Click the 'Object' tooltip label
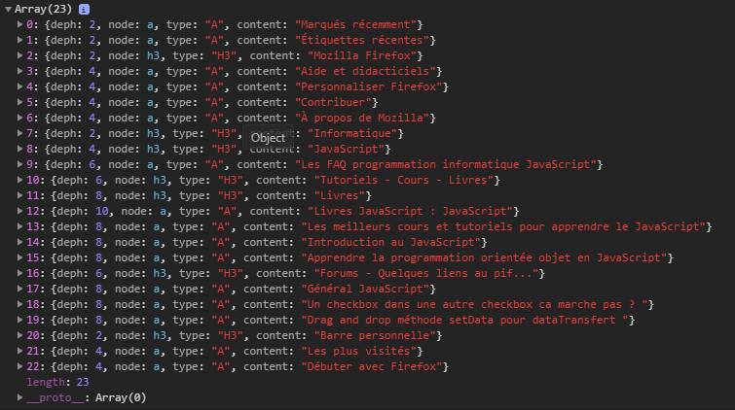735x410 pixels. click(268, 138)
